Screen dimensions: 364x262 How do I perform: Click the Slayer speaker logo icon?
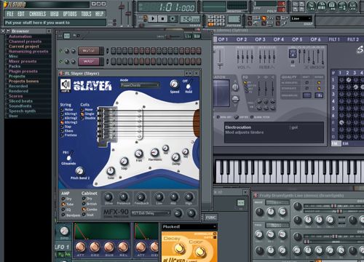[x=66, y=84]
